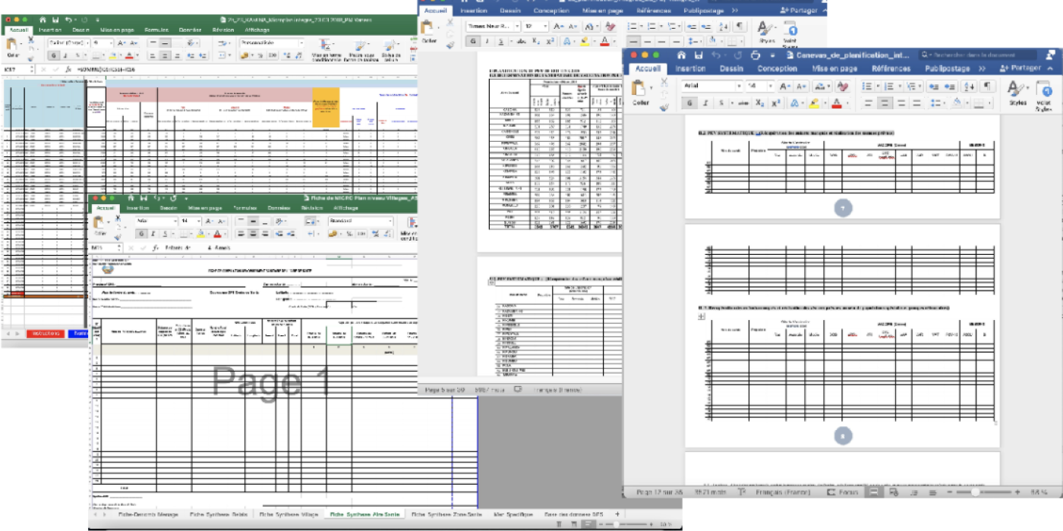Screen dimensions: 1063x531
Task: Expand bullet list options in front Word window
Action: tap(878, 86)
